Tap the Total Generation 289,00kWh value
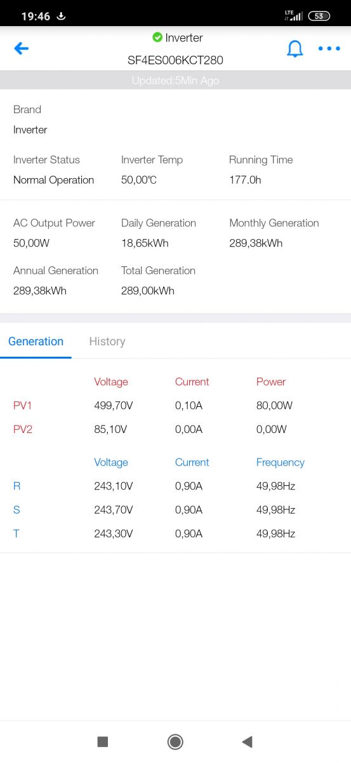 tap(148, 291)
